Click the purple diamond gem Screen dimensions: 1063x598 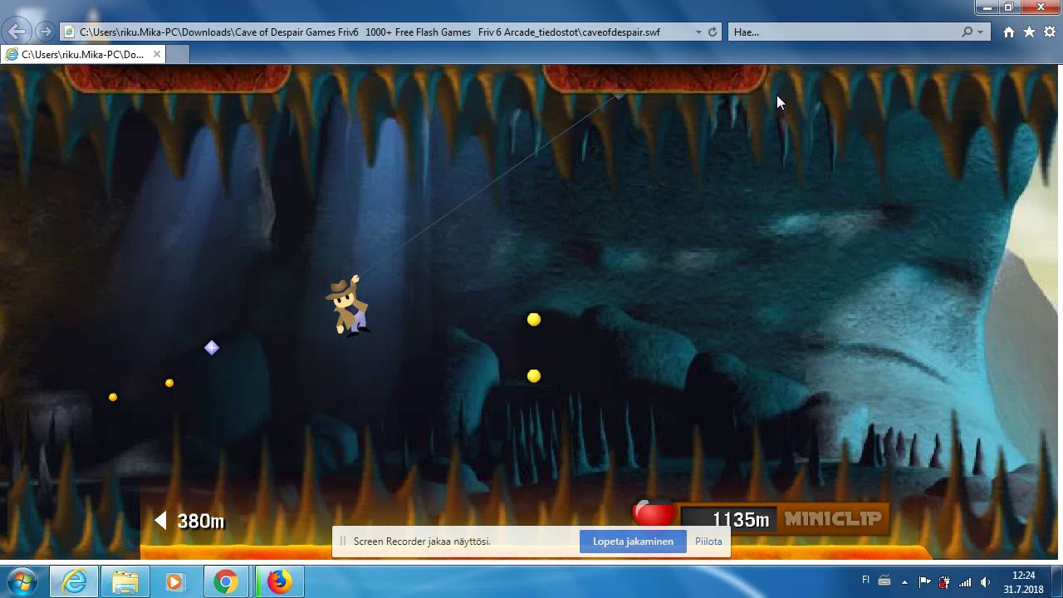point(212,348)
